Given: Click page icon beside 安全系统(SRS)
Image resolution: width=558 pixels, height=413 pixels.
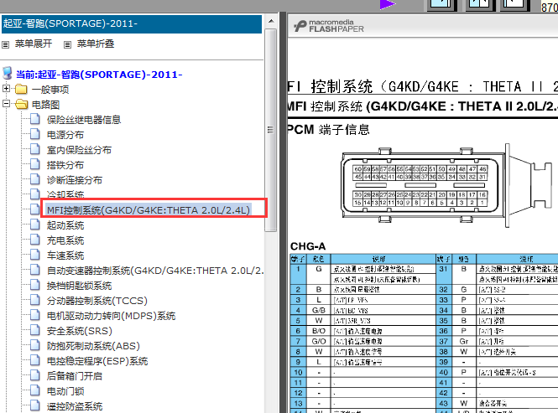Looking at the screenshot, I should [x=35, y=330].
